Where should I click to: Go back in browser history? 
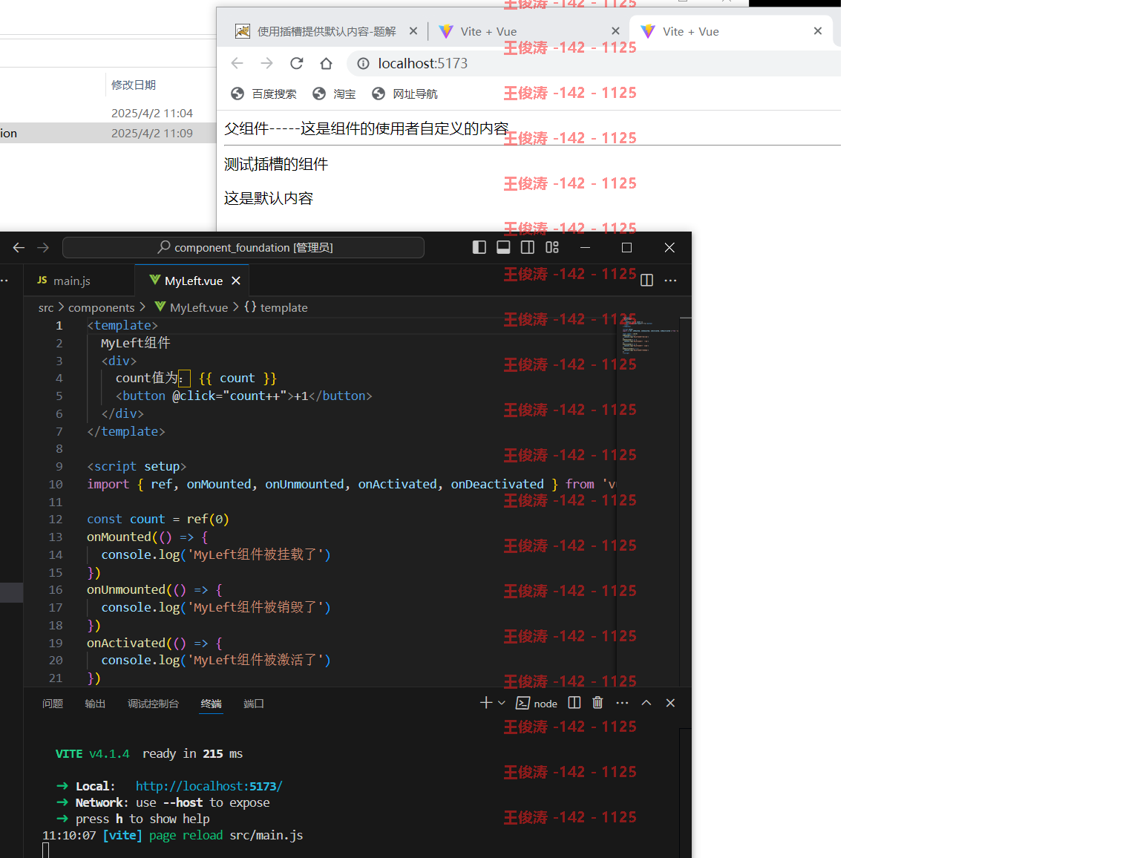point(237,63)
